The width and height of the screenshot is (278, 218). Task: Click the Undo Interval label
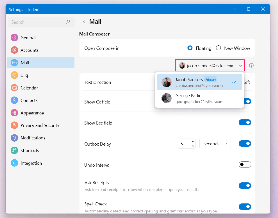97,165
